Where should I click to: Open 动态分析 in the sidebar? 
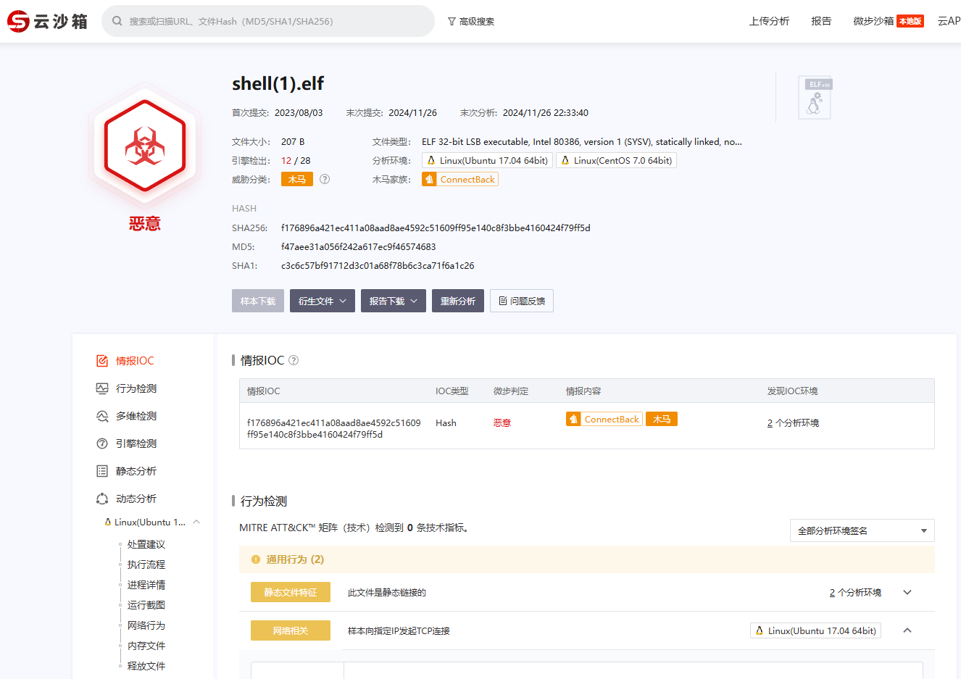coord(136,499)
